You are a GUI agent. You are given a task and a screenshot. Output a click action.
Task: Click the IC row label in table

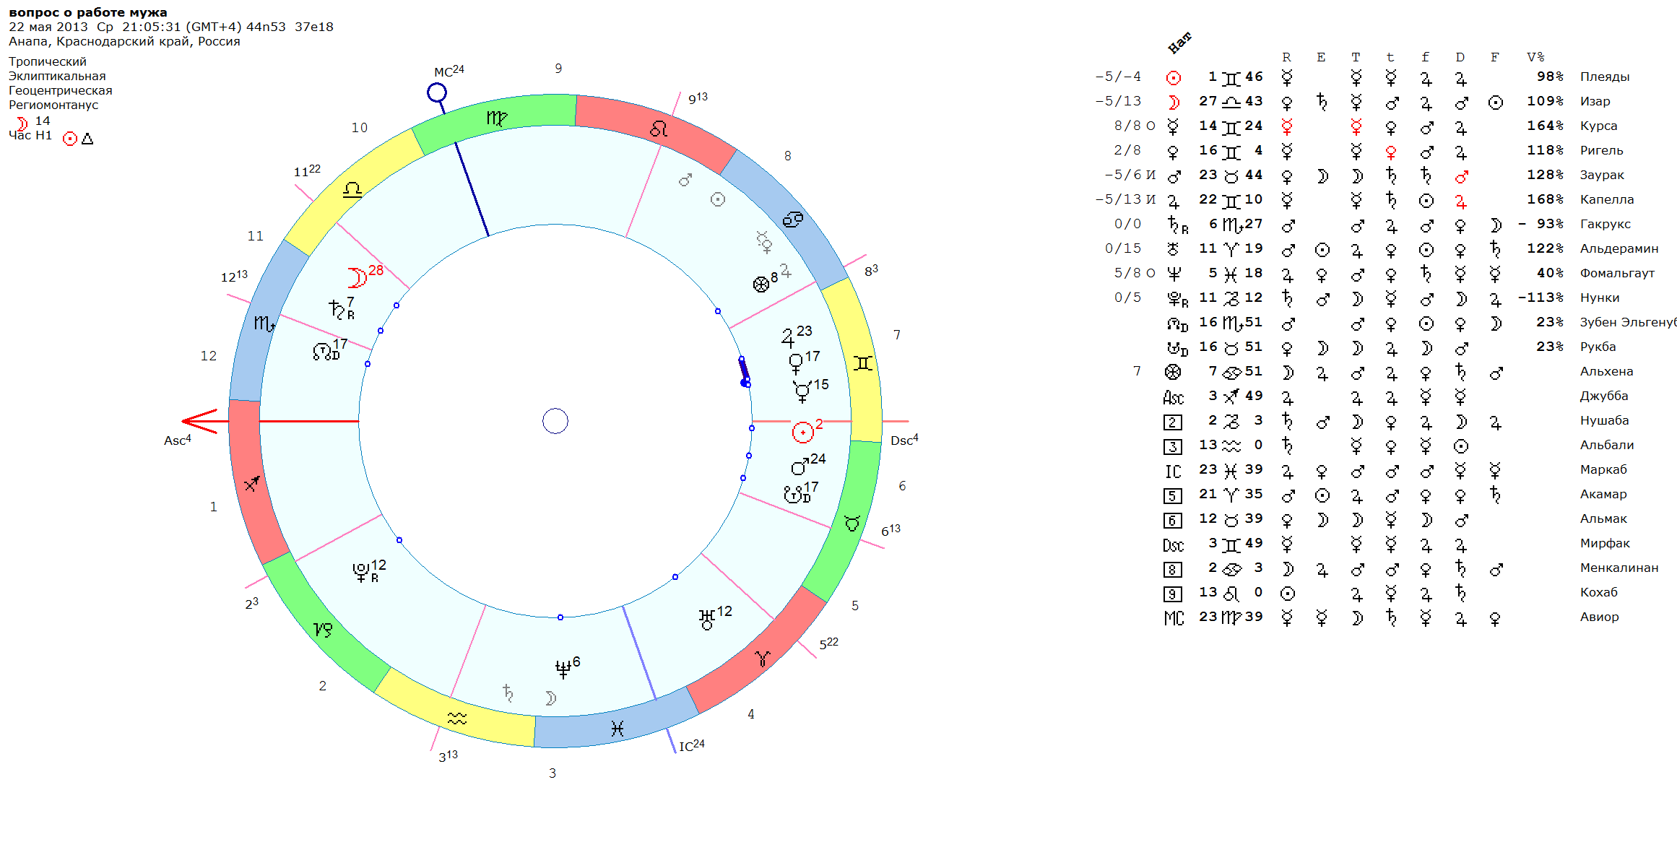1174,471
